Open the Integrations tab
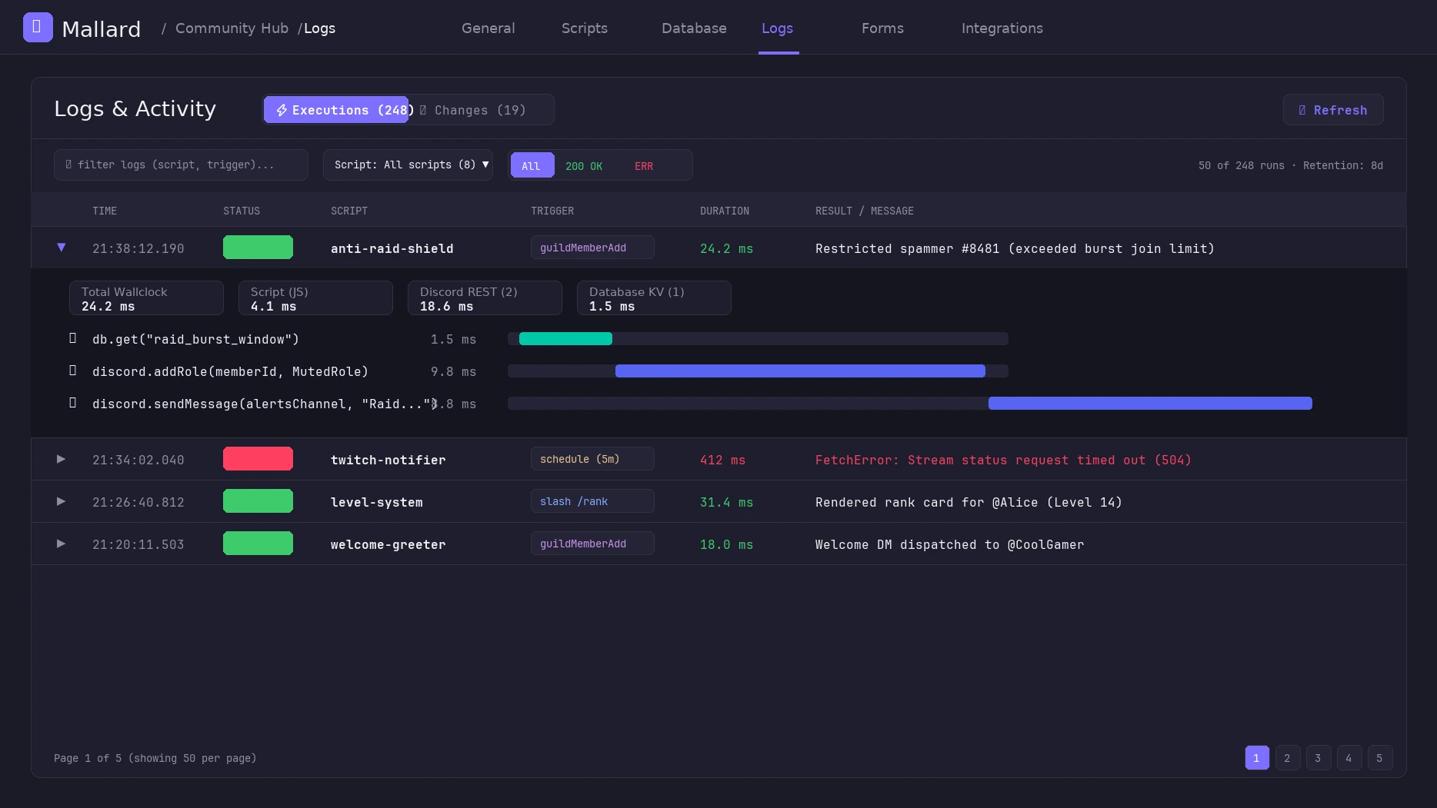The height and width of the screenshot is (808, 1437). [x=1002, y=28]
